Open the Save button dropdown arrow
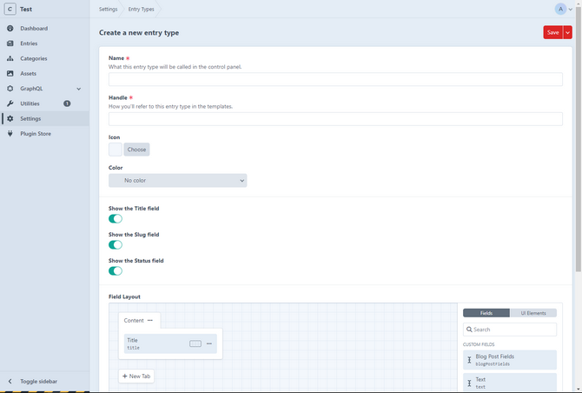 point(568,32)
